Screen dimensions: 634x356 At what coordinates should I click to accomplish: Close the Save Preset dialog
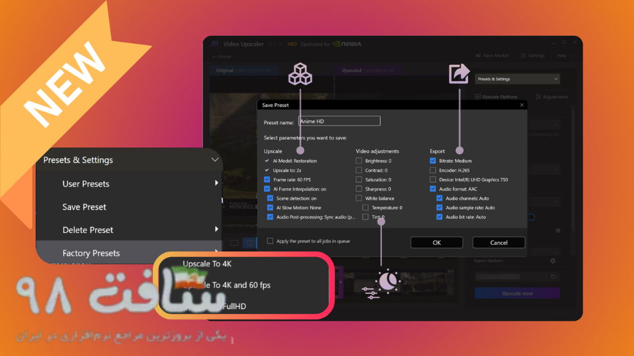(521, 105)
